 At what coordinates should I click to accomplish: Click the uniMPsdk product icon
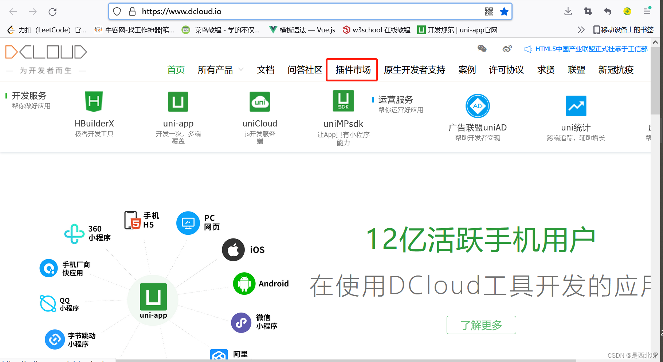click(343, 101)
